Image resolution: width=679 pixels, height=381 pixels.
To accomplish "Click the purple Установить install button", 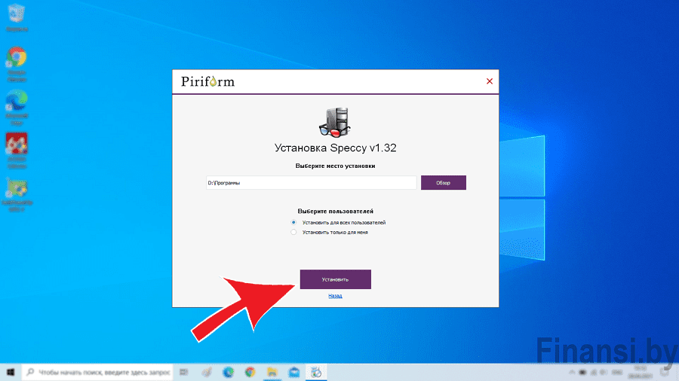I will (335, 279).
